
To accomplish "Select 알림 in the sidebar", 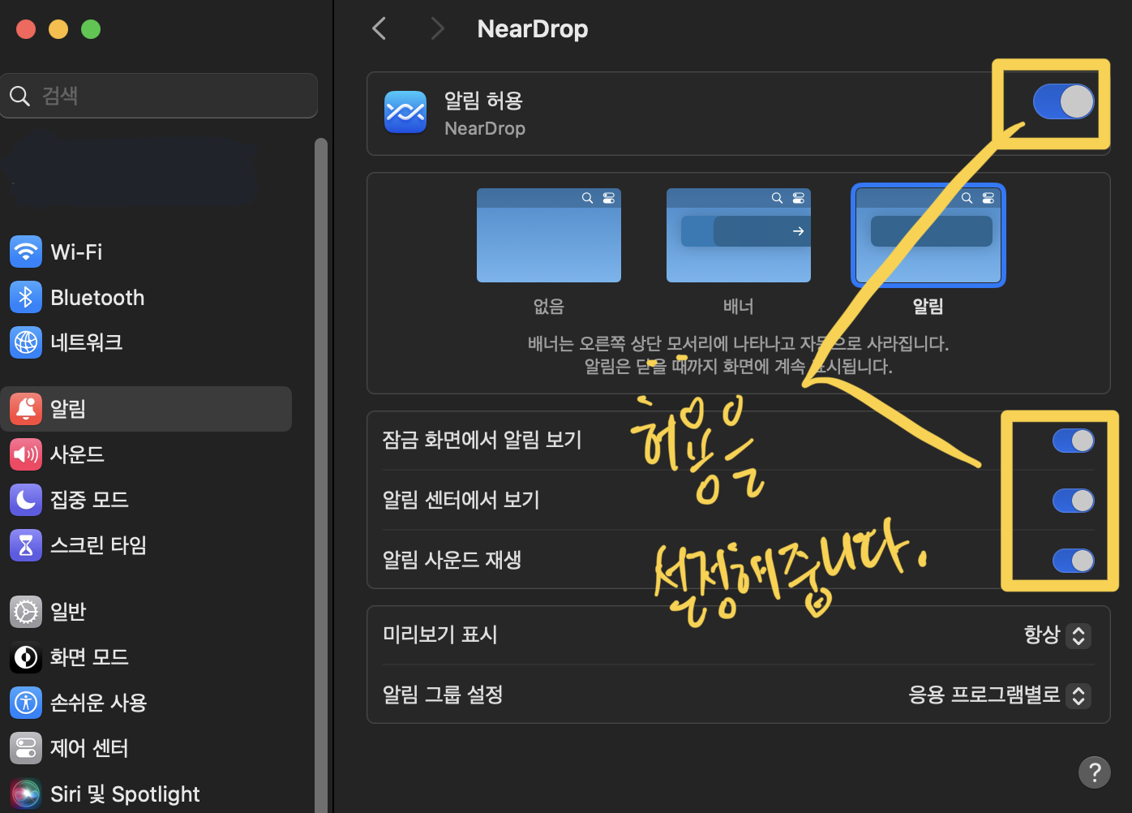I will (146, 409).
